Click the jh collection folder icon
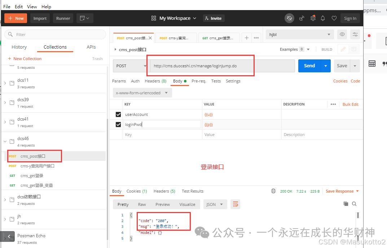This screenshot has height=248, width=387. pos(12,219)
